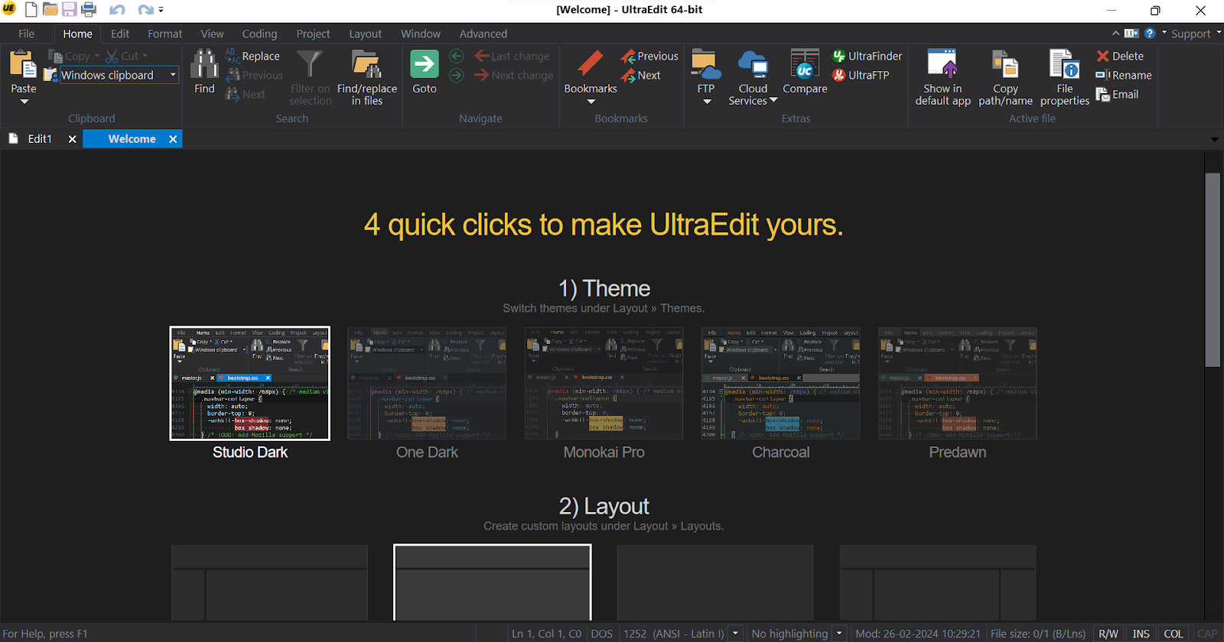
Task: Switch to the Edit ribbon tab
Action: (x=120, y=34)
